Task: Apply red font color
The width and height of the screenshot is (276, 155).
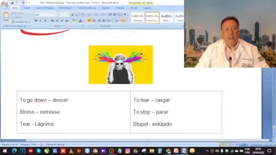Action: [81, 21]
